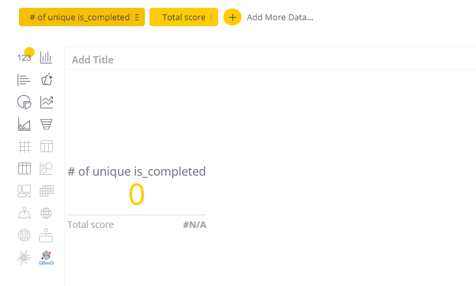Select the numeric indicator (123) widget type
The width and height of the screenshot is (476, 286).
point(24,57)
